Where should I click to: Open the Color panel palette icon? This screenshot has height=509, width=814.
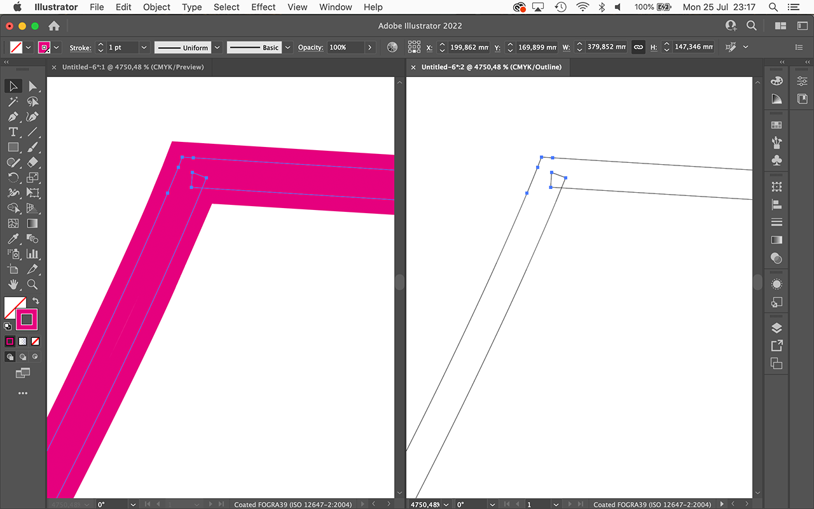pyautogui.click(x=776, y=81)
